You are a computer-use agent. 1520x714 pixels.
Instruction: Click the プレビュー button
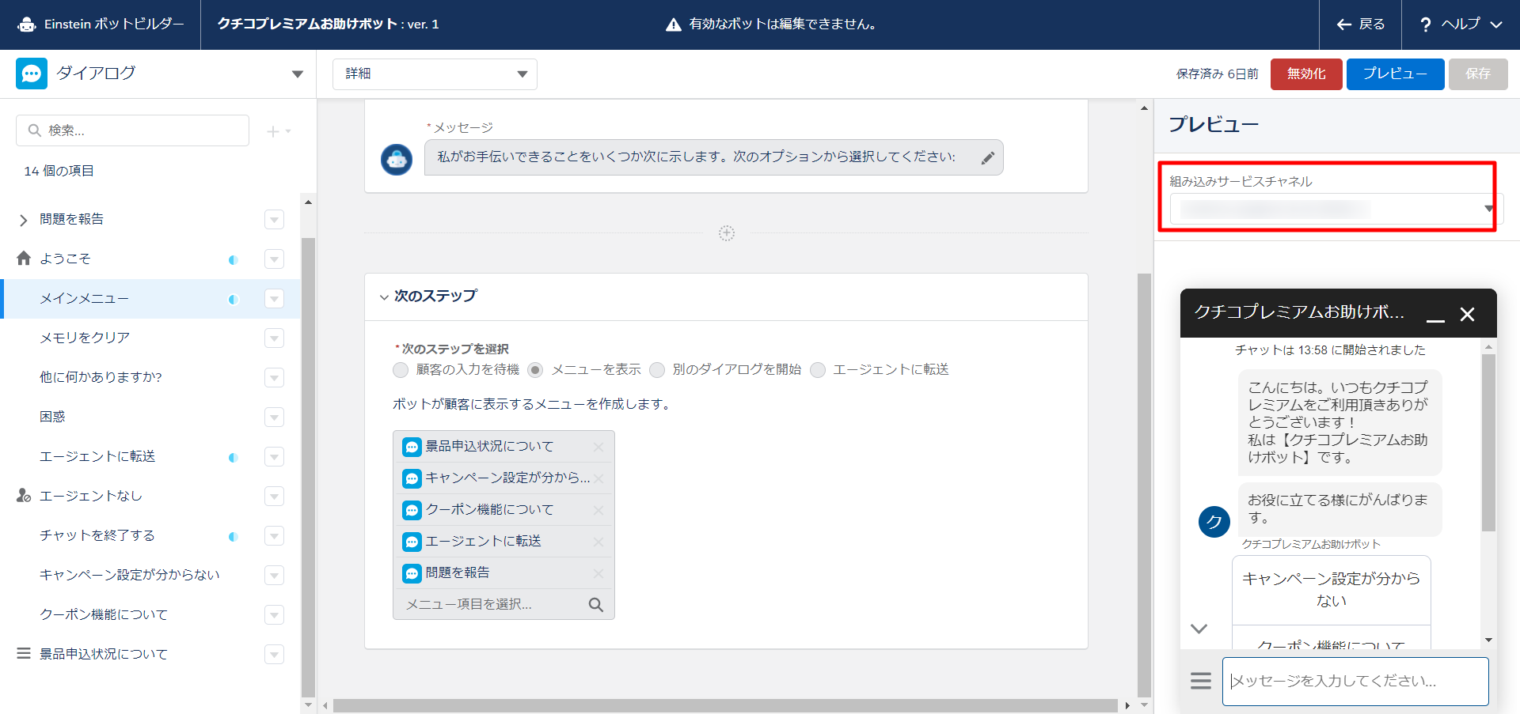click(1394, 74)
